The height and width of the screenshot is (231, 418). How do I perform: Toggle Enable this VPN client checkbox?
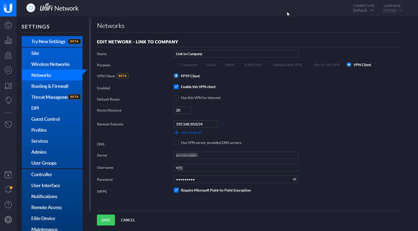click(176, 86)
